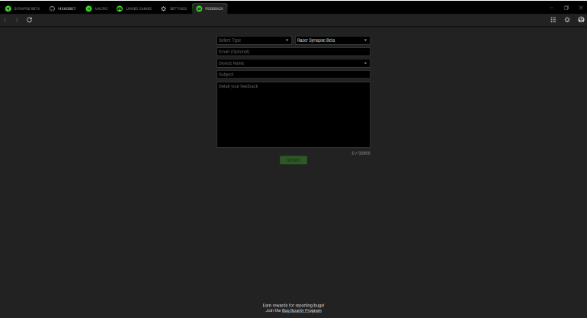Click the forward navigation arrow
The height and width of the screenshot is (318, 587).
(17, 20)
